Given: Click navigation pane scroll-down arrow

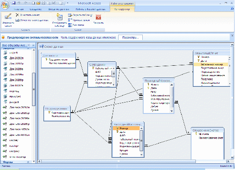Looking at the screenshot, I should coord(34,161).
